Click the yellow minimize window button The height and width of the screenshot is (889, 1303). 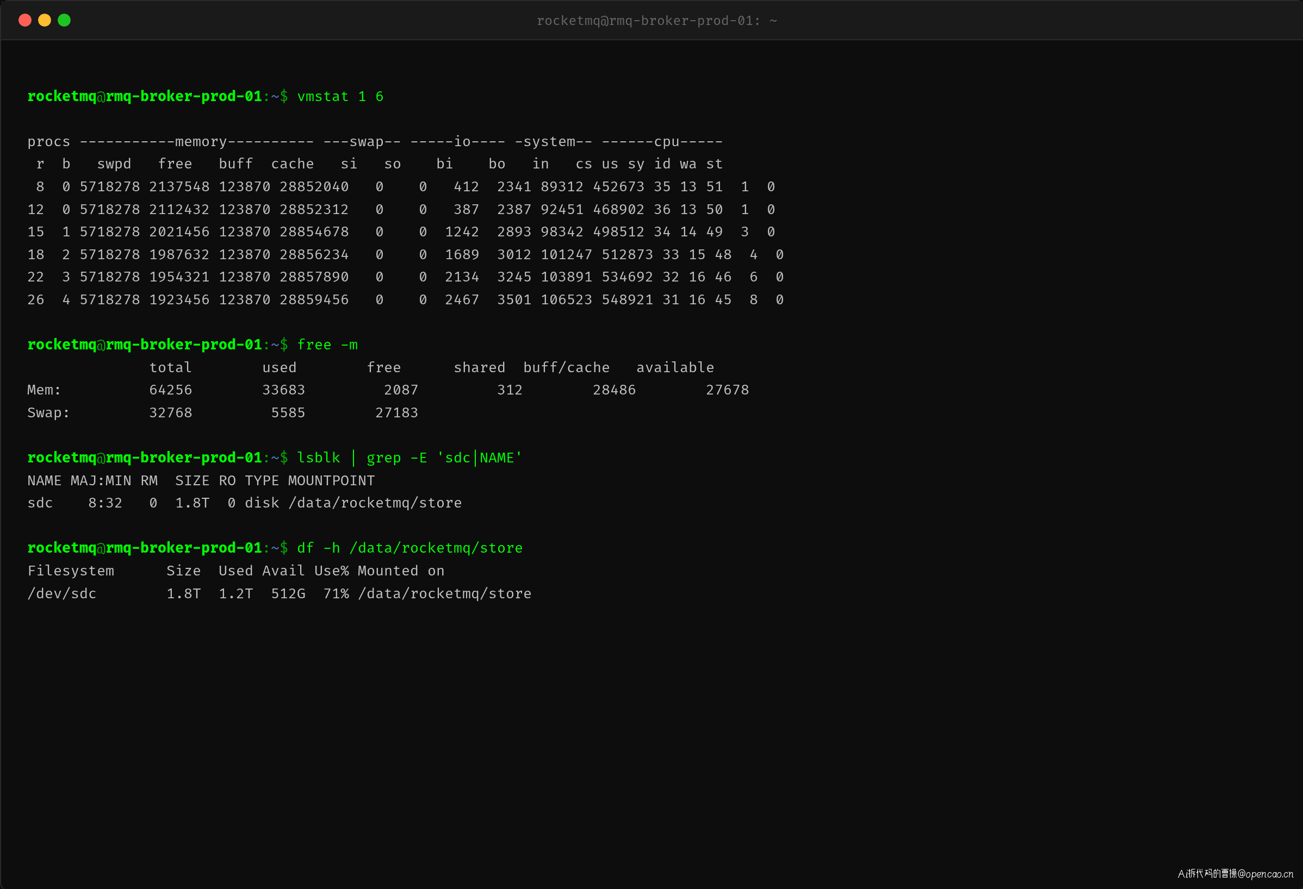[44, 20]
